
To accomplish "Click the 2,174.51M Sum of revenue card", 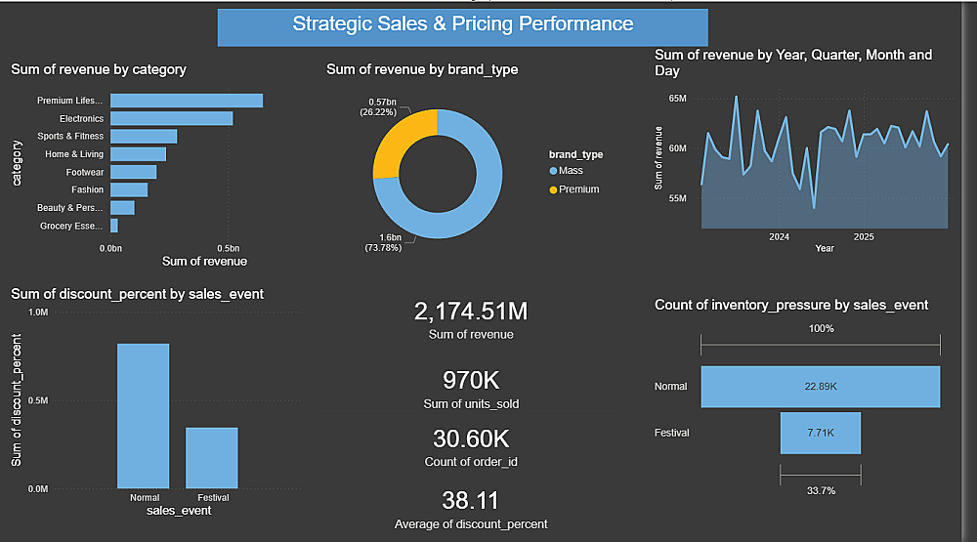I will tap(470, 320).
